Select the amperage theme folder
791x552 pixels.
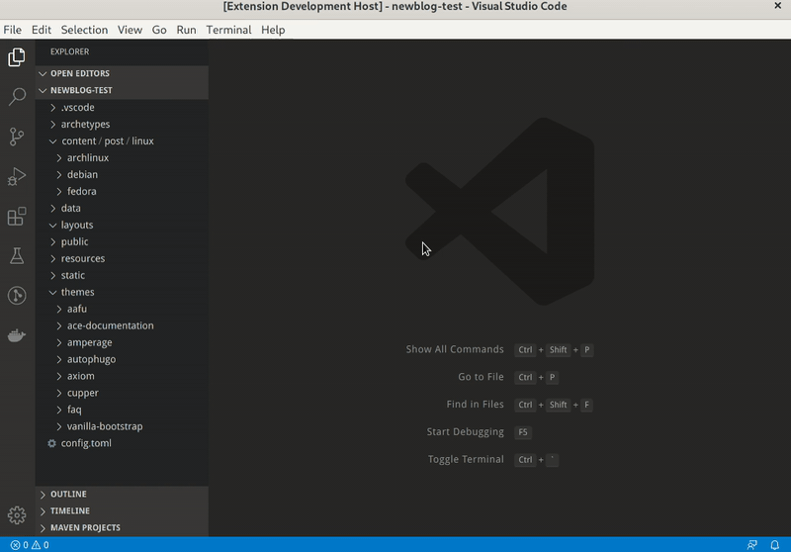click(x=122, y=342)
